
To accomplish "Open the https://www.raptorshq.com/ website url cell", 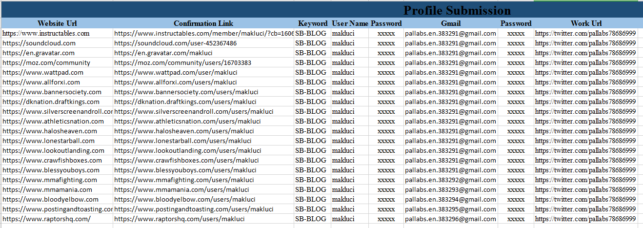I will (46, 219).
